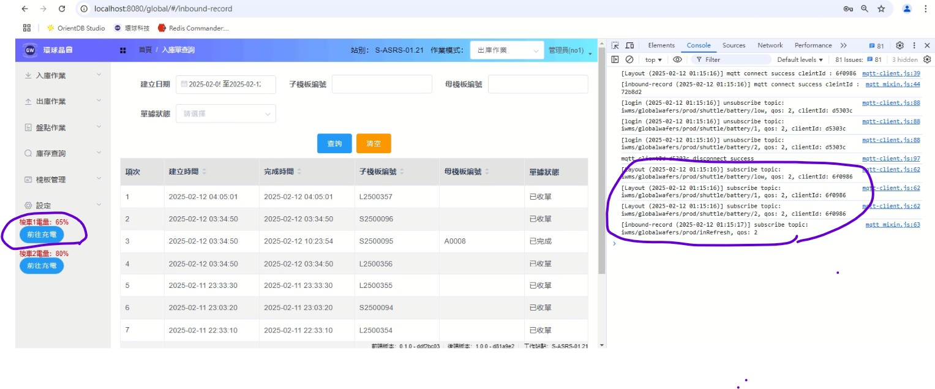This screenshot has height=389, width=935.
Task: Click the DevTools inspect element picker icon
Action: click(615, 45)
